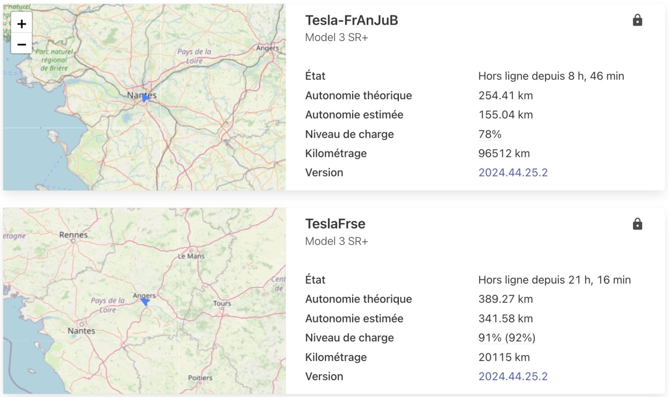The width and height of the screenshot is (669, 397).
Task: Click the Tesla-FrAnJuB car title
Action: [352, 20]
